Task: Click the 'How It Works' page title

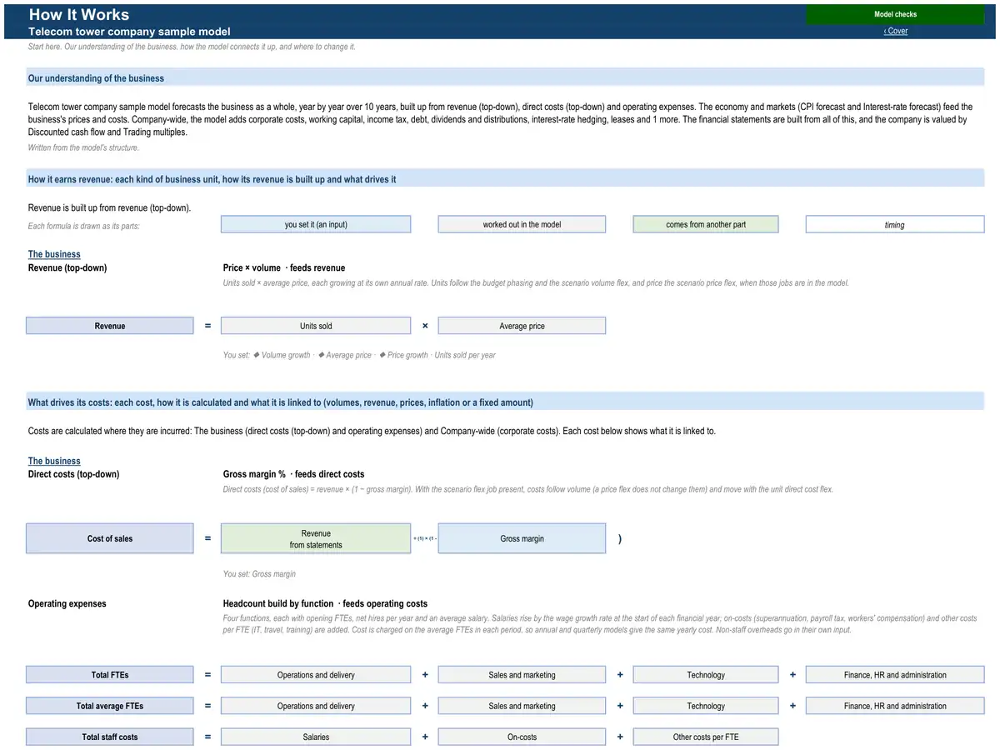Action: (79, 14)
